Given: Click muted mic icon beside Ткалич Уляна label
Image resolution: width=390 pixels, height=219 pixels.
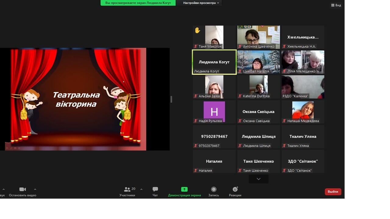Looking at the screenshot, I should [284, 146].
